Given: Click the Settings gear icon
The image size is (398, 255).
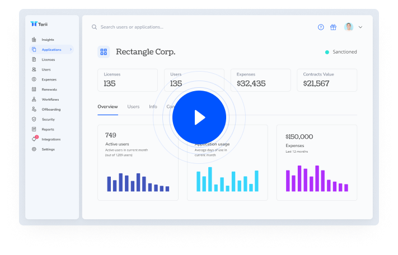Looking at the screenshot, I should [x=34, y=149].
